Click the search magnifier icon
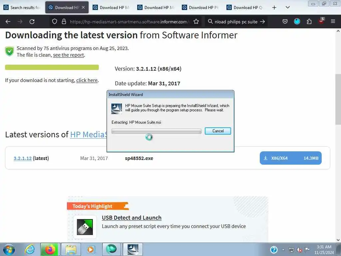341x256 pixels. [x=210, y=22]
